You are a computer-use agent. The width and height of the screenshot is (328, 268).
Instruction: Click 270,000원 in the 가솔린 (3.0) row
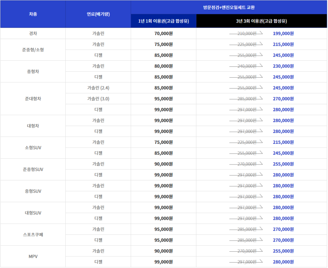coord(283,99)
